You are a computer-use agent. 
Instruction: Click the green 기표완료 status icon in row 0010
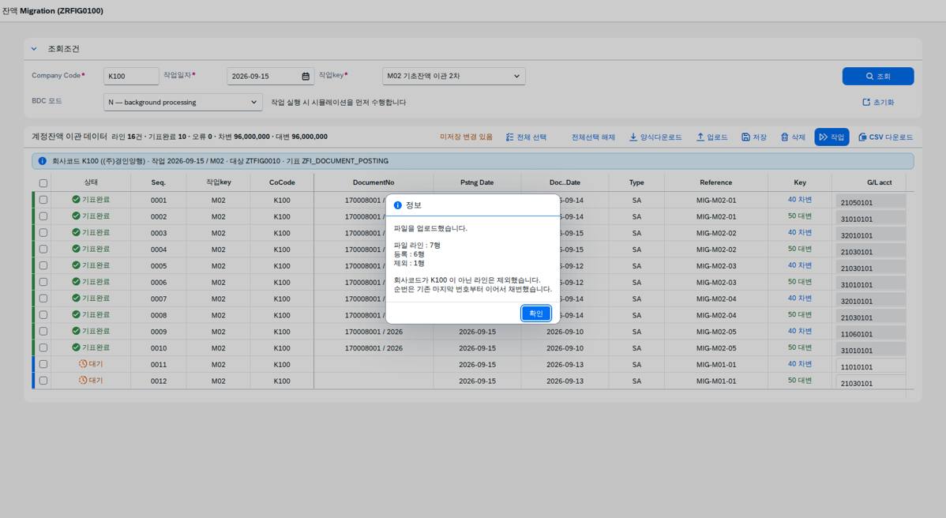(76, 347)
